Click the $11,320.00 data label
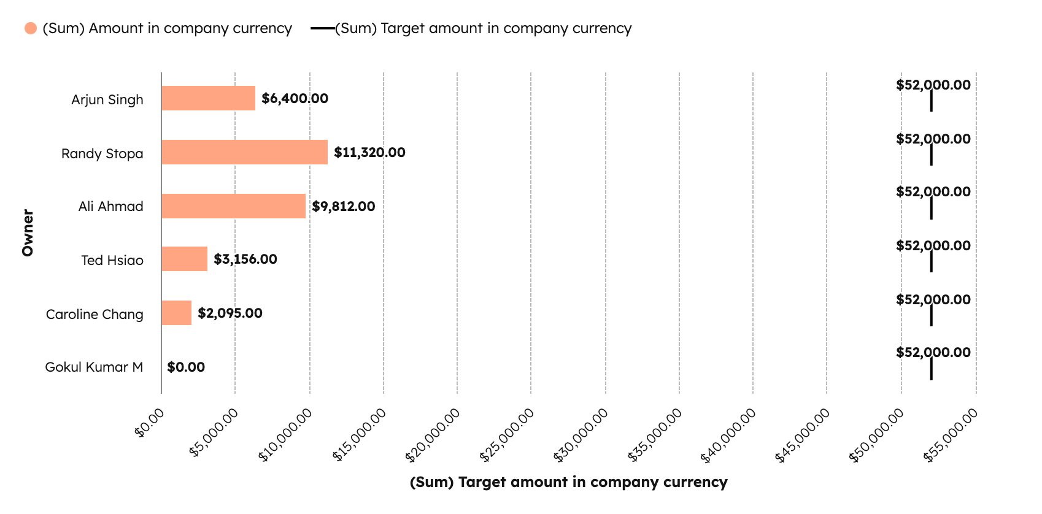Viewport: 1042px width, 514px height. pyautogui.click(x=369, y=152)
